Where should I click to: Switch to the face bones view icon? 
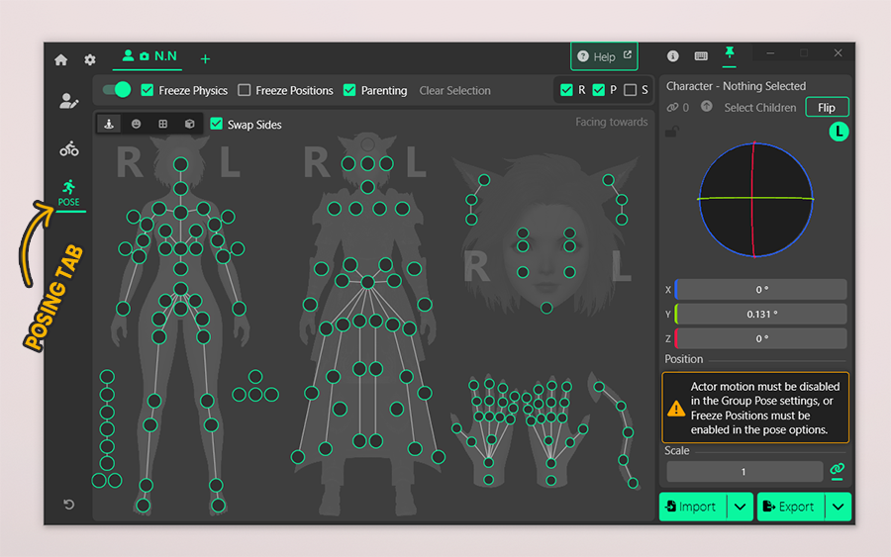136,125
